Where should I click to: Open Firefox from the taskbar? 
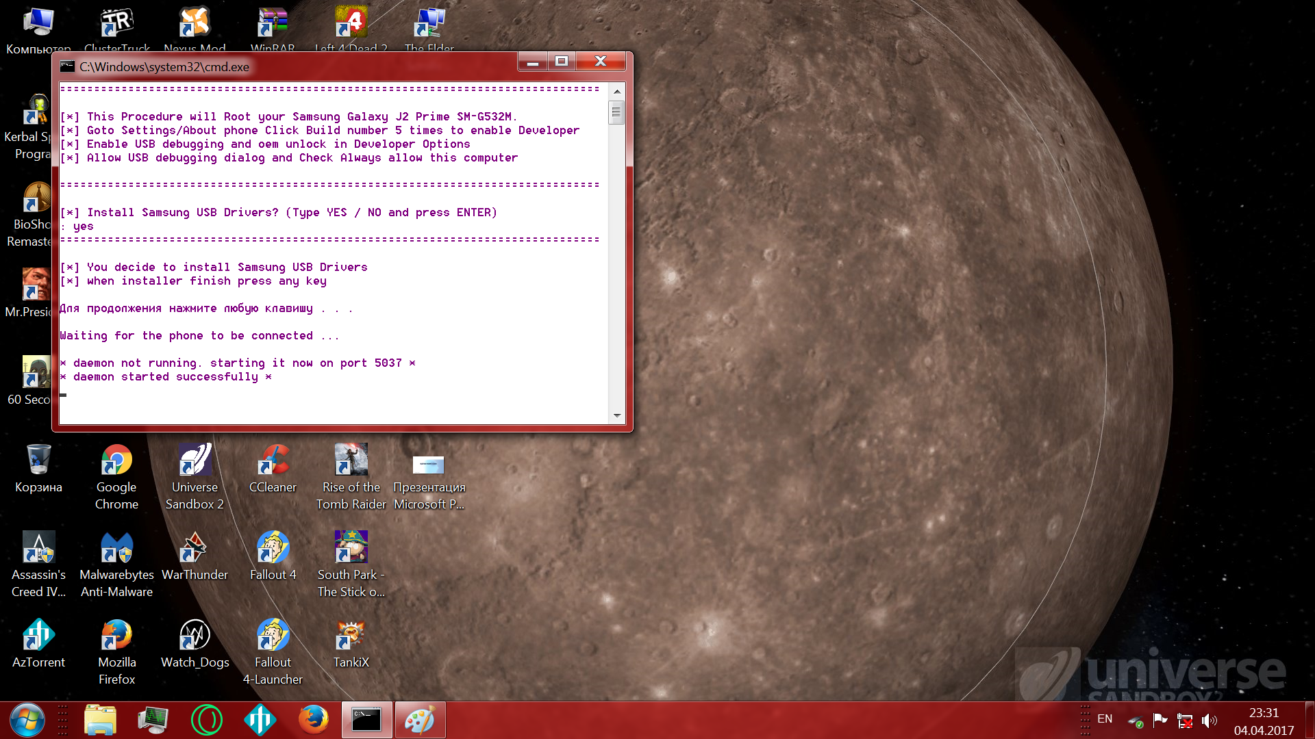313,720
